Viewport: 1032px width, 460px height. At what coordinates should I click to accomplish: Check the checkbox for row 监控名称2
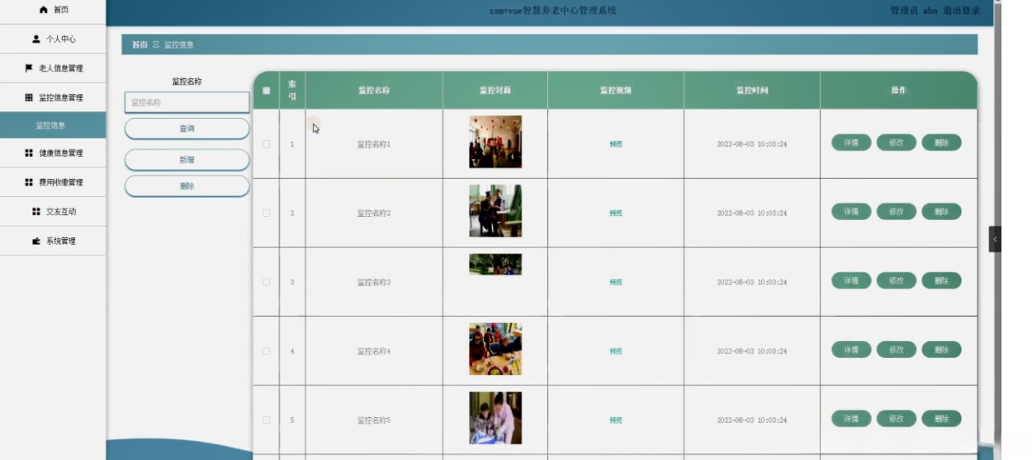tap(266, 213)
